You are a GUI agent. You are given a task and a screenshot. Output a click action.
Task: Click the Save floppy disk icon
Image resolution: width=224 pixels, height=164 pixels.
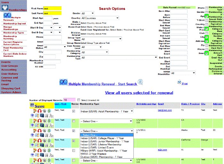click(x=32, y=105)
